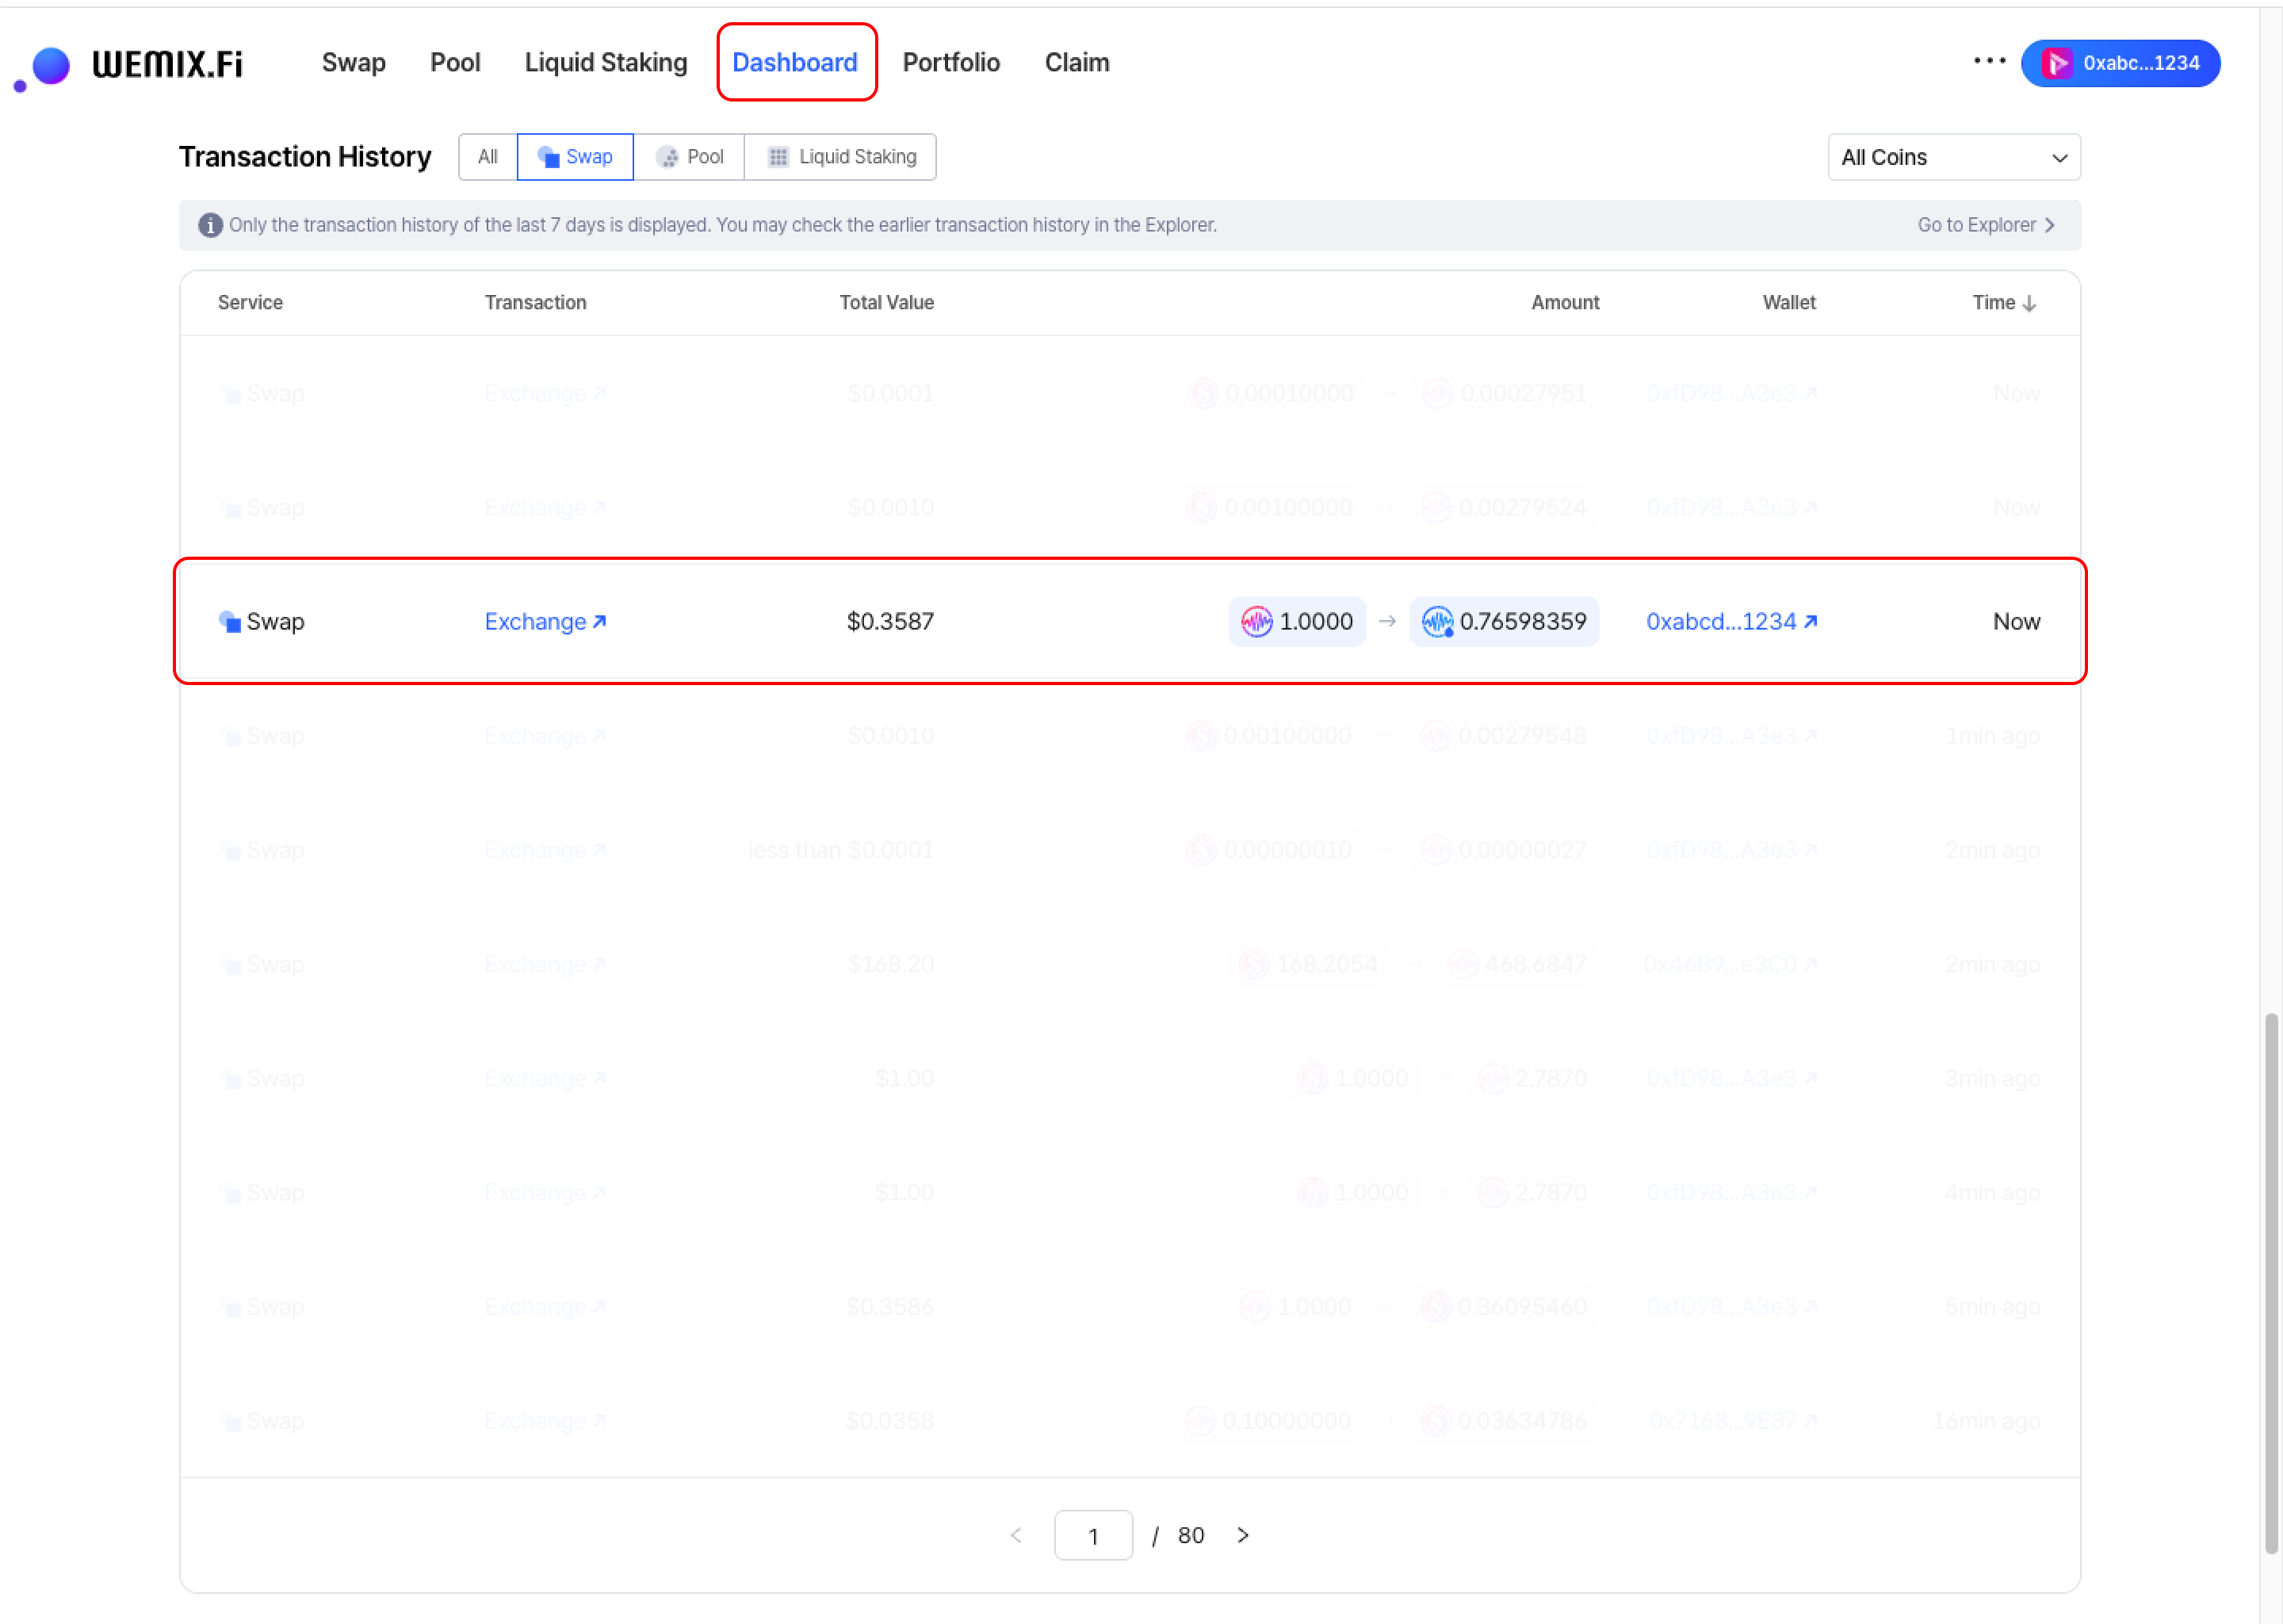Open the three-dots more menu
Screen dimensions: 2283x1624
tap(1989, 61)
